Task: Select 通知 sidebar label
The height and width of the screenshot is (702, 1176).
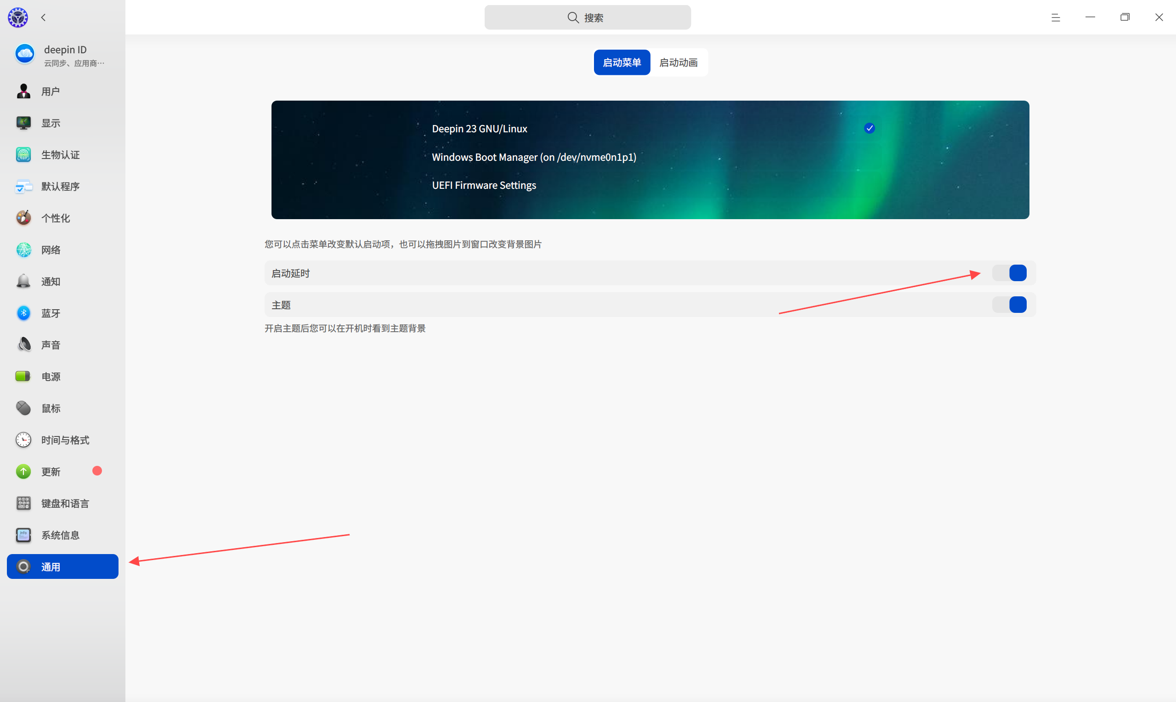Action: pyautogui.click(x=51, y=282)
